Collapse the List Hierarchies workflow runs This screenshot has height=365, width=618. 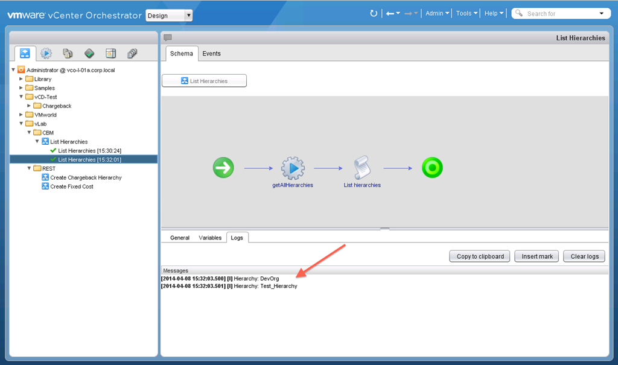[37, 141]
